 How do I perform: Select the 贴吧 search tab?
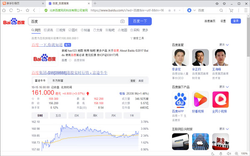pyautogui.click(x=110, y=30)
